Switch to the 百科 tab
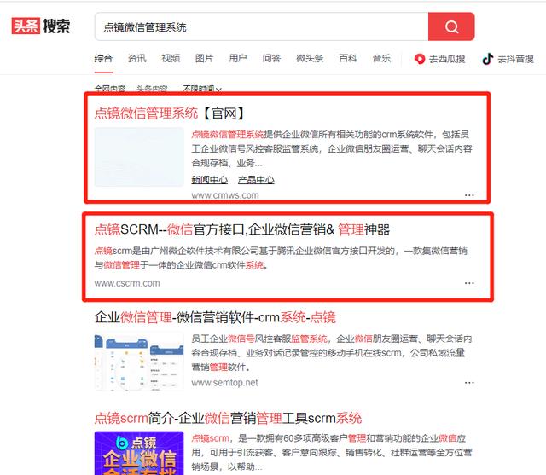The image size is (546, 475). click(348, 59)
